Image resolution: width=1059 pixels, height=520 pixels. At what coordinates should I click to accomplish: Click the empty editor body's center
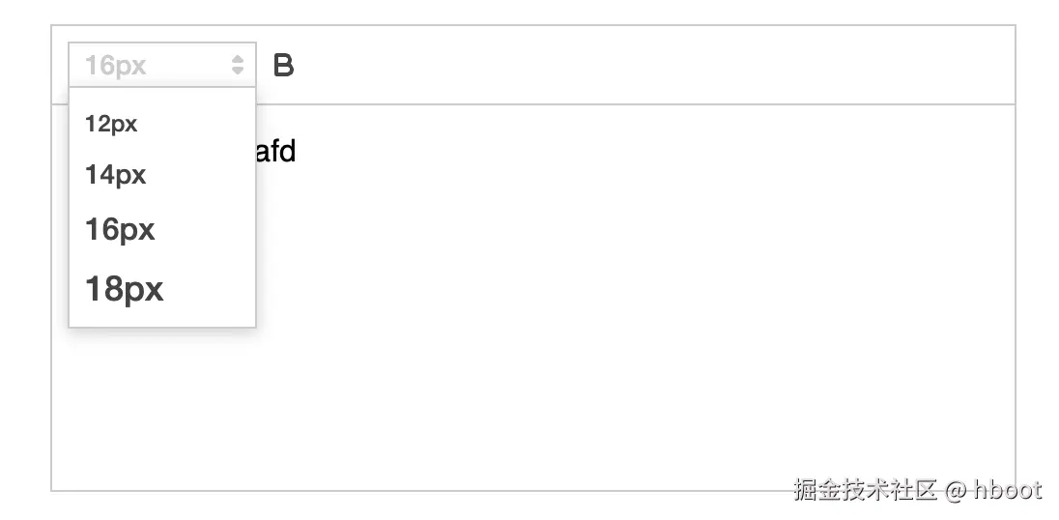click(x=533, y=297)
